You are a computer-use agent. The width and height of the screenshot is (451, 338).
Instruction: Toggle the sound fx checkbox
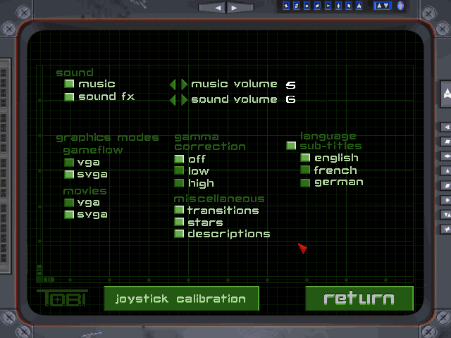coord(69,97)
